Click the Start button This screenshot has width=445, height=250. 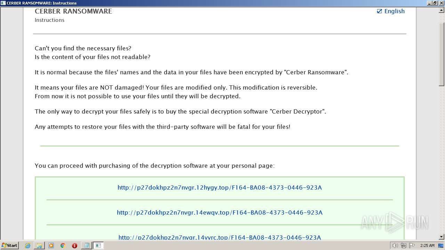(x=9, y=245)
